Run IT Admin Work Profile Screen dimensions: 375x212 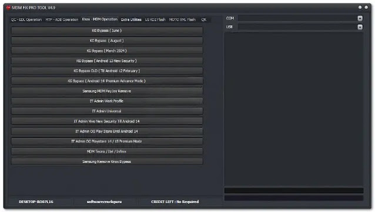point(107,101)
